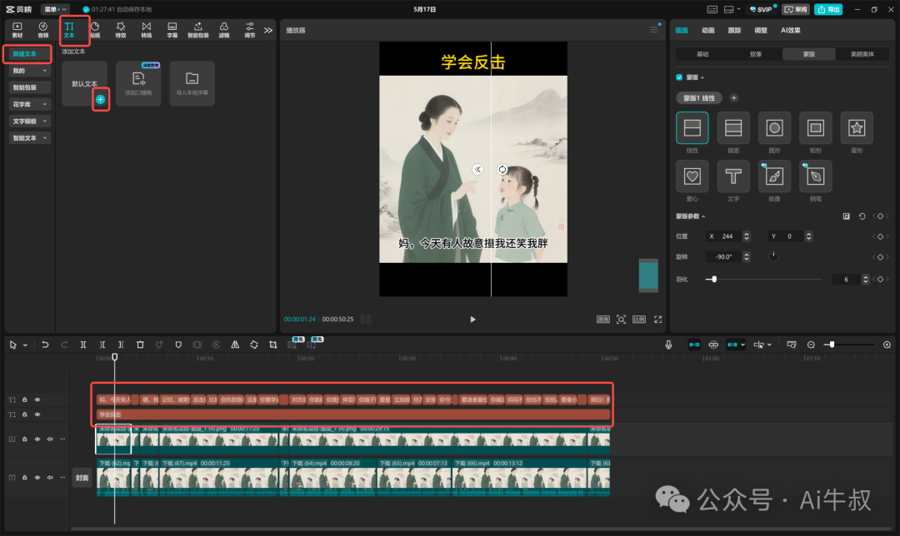Open the 菜单 menu dropdown

point(55,9)
